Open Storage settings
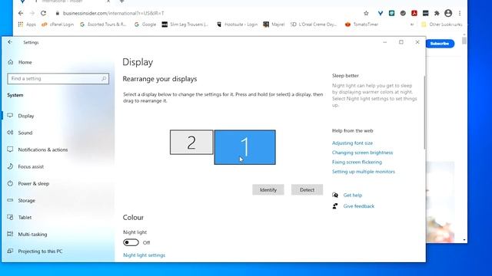 pos(26,200)
